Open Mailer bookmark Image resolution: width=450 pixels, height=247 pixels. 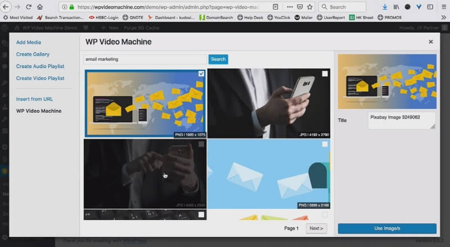(304, 17)
